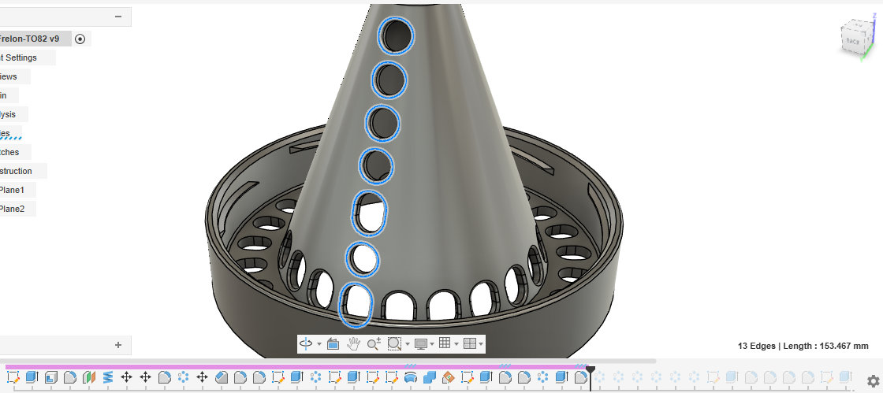Select the Zoom Window tool
883x393 pixels.
point(394,344)
